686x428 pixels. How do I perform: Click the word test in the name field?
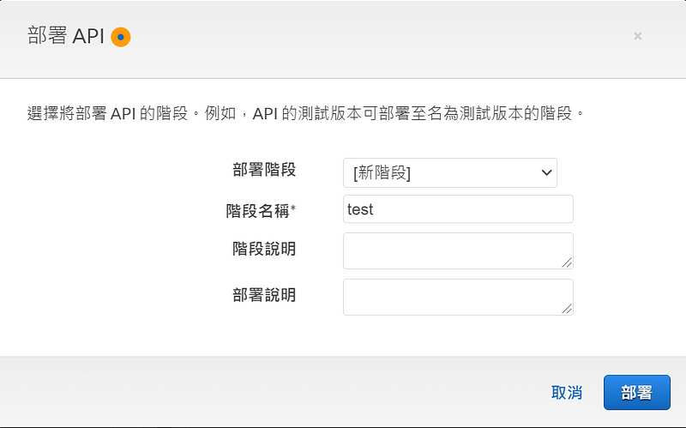pos(360,209)
